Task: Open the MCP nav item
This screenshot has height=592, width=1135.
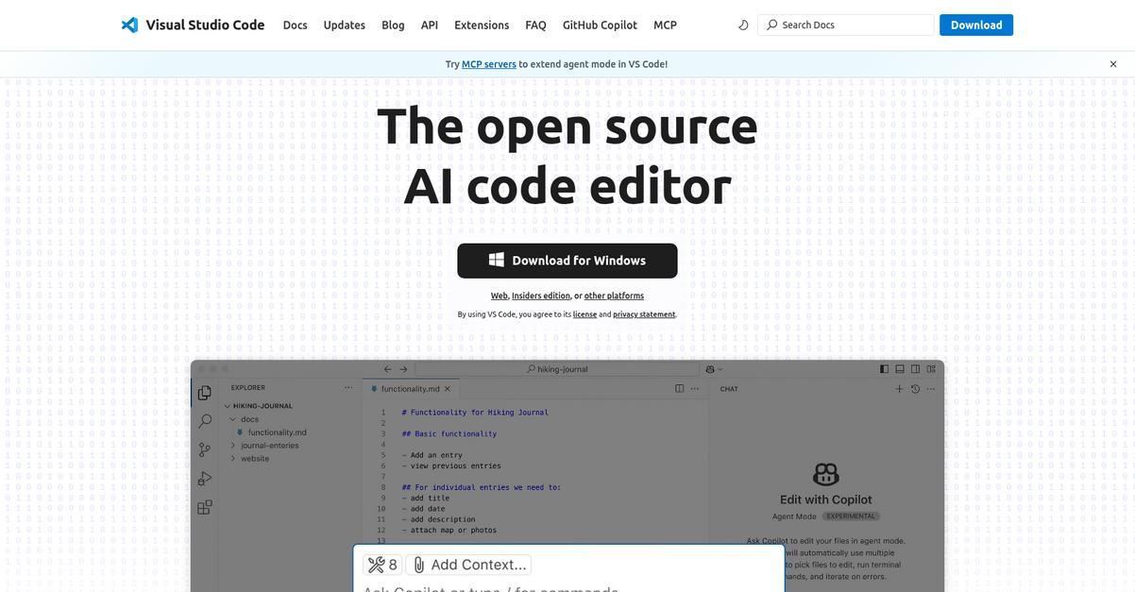Action: (x=666, y=25)
